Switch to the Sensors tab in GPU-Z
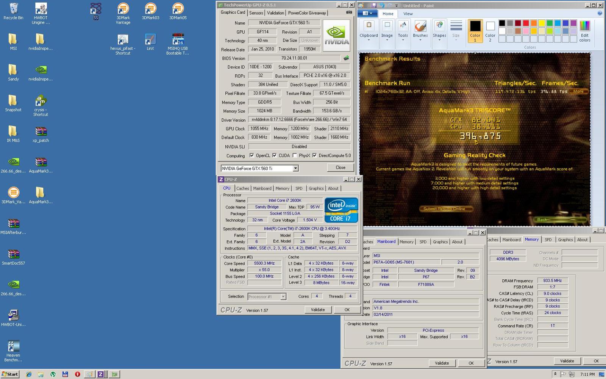606x379 pixels. pos(256,13)
